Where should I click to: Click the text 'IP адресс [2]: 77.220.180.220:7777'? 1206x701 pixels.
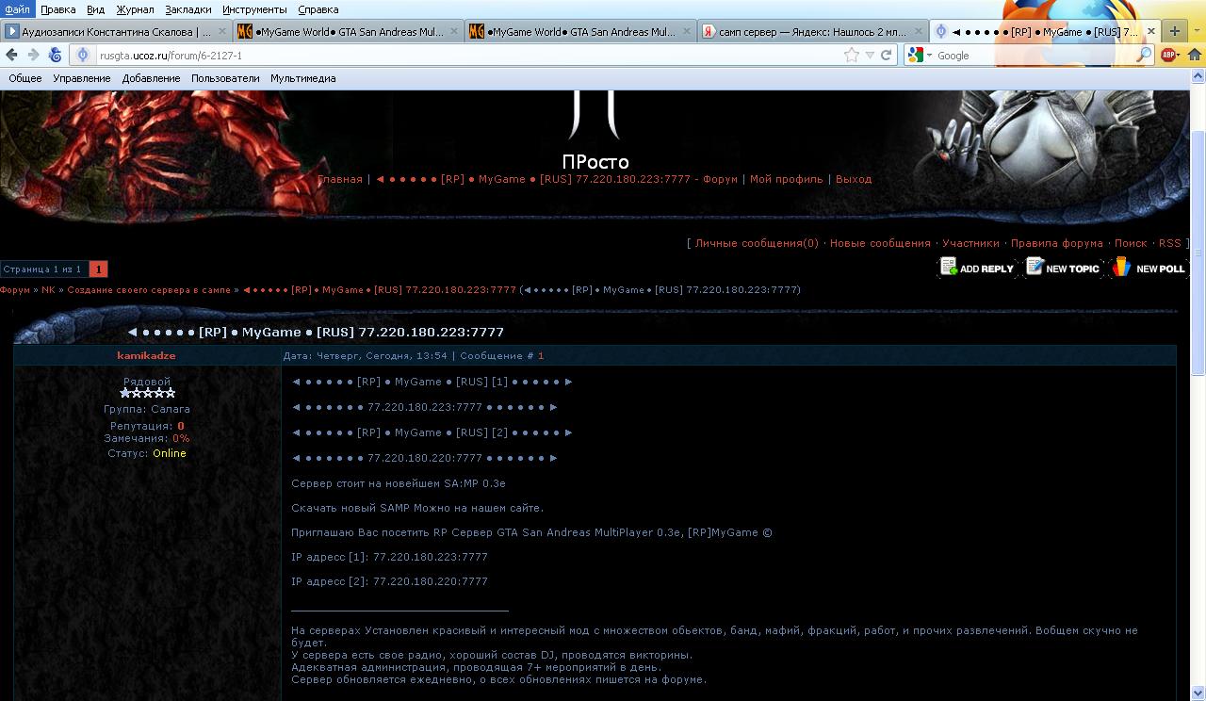click(x=389, y=581)
